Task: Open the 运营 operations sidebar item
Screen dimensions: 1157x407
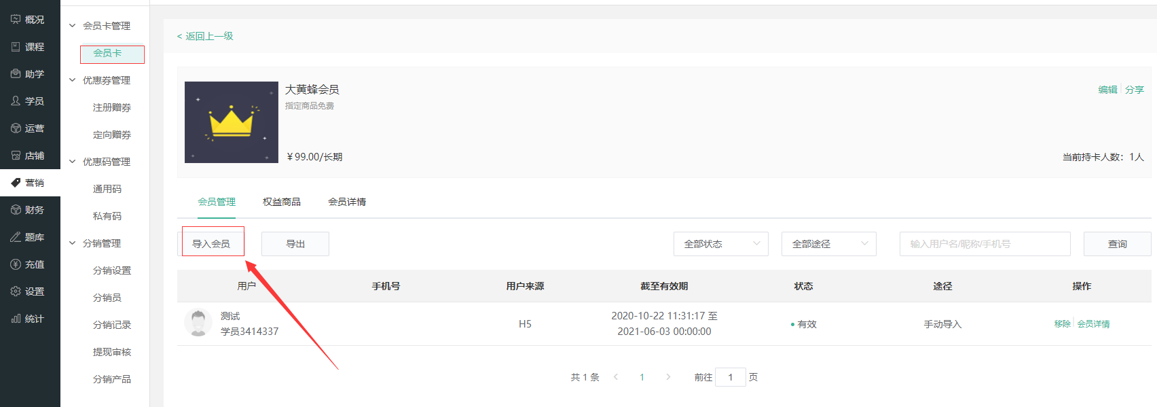Action: pos(30,128)
